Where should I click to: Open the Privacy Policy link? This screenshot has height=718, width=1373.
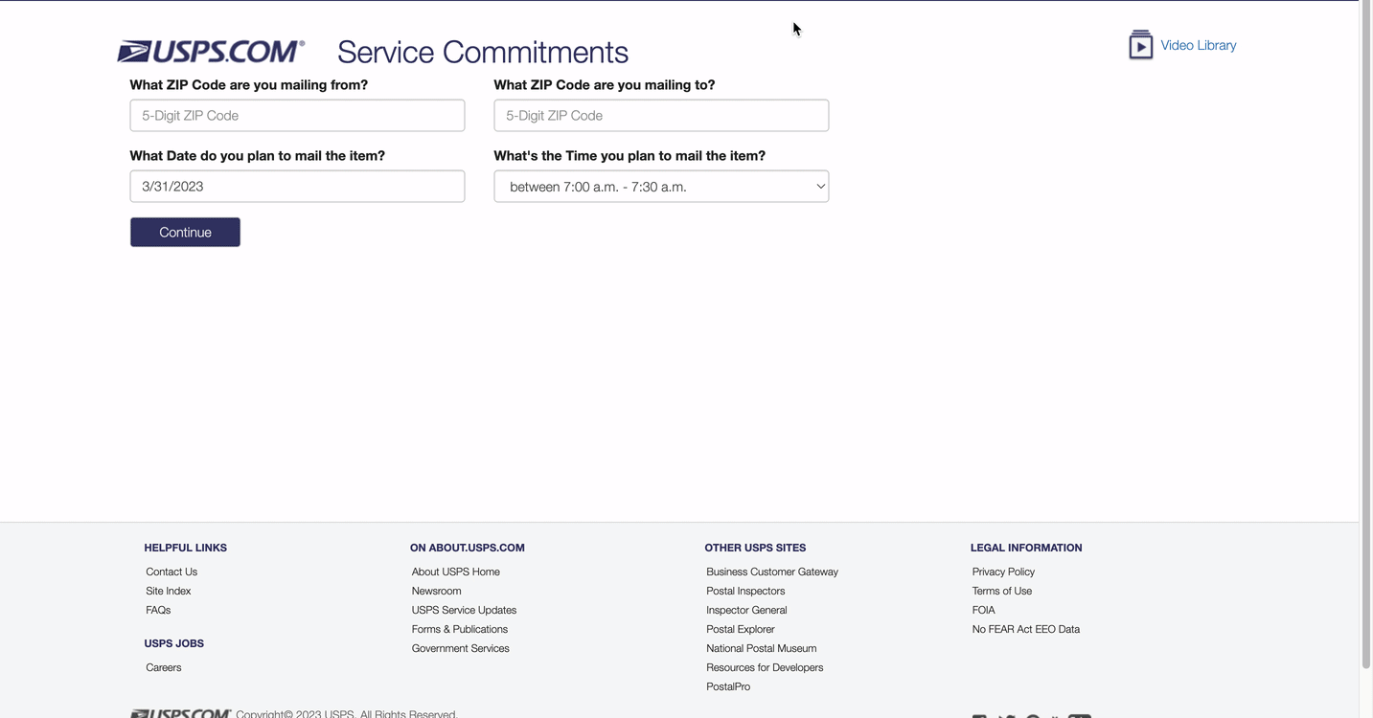click(x=1003, y=572)
